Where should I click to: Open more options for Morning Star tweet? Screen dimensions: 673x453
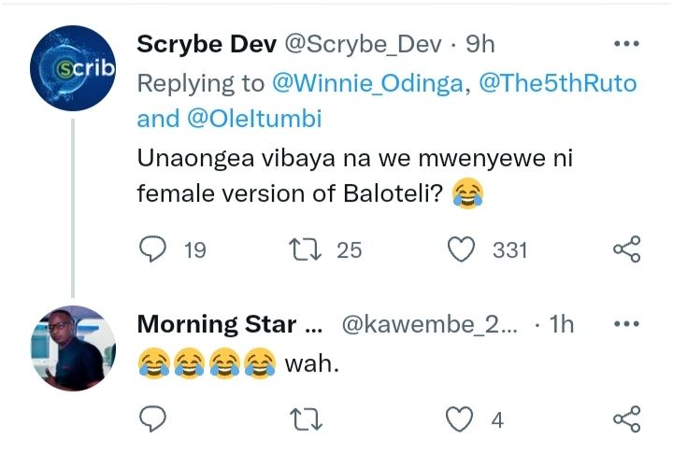click(625, 324)
